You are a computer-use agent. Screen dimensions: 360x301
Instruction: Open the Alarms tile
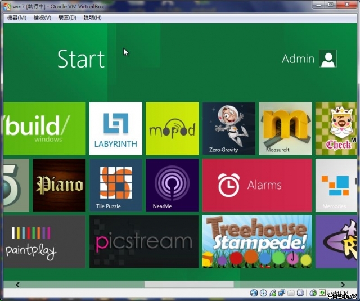[x=257, y=185]
